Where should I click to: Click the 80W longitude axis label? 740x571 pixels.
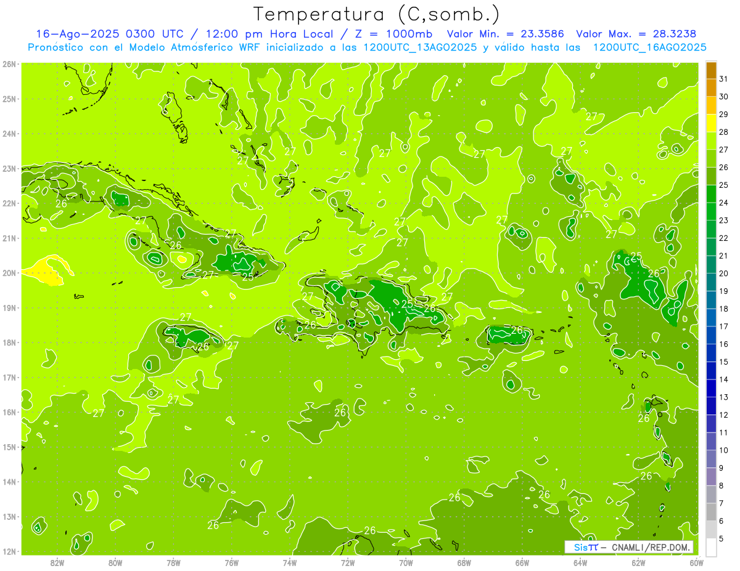(x=115, y=562)
